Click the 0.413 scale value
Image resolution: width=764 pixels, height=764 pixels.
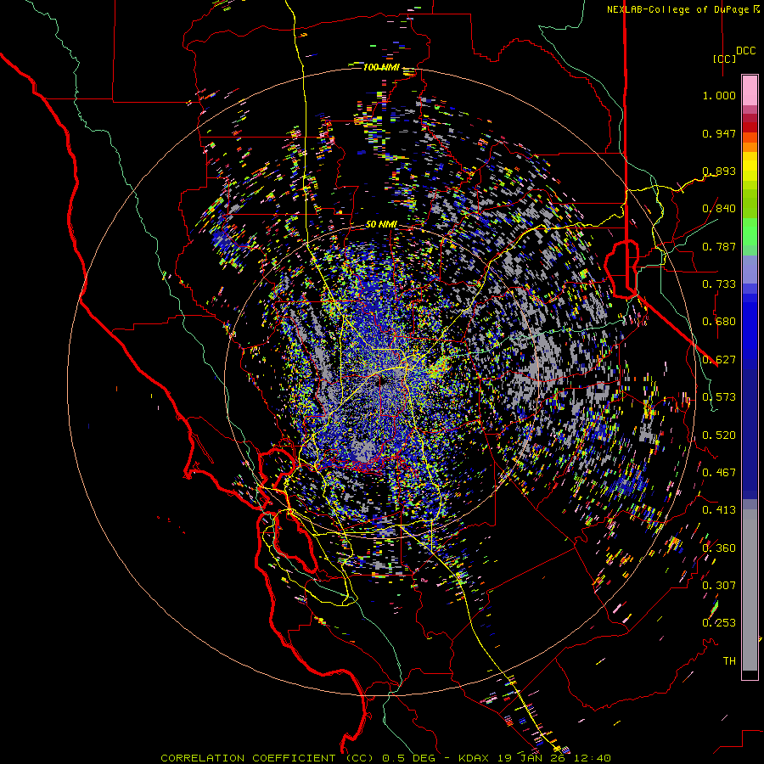pos(719,510)
